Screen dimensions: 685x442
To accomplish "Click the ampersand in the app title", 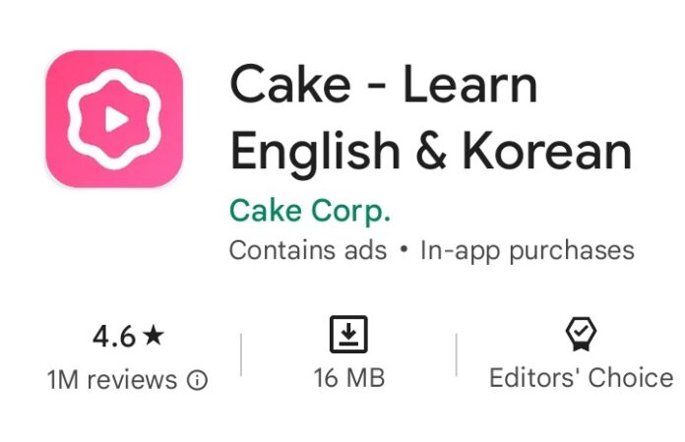I will [x=431, y=152].
